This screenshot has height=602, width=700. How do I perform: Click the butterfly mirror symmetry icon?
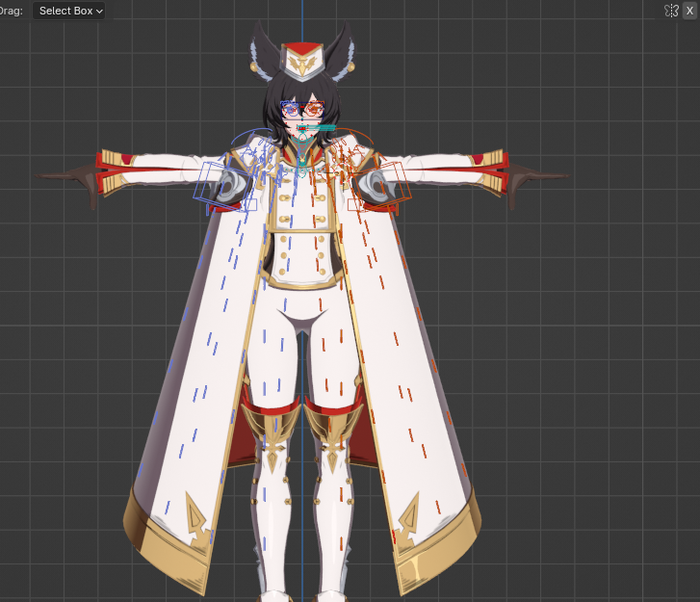(x=671, y=11)
